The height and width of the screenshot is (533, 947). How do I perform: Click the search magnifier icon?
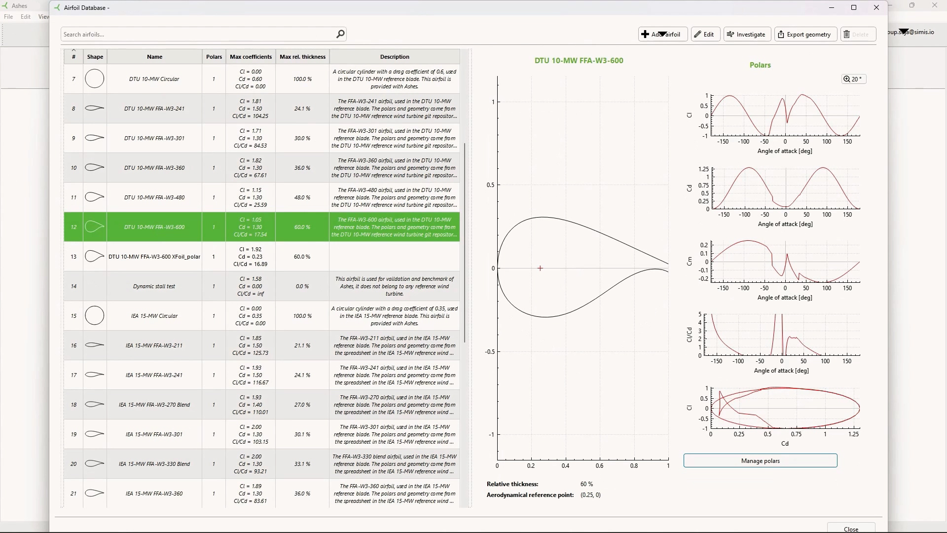pyautogui.click(x=340, y=34)
